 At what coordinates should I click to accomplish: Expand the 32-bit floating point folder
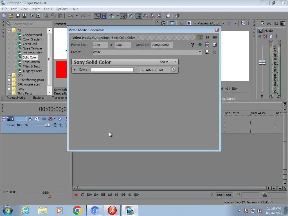click(x=9, y=80)
